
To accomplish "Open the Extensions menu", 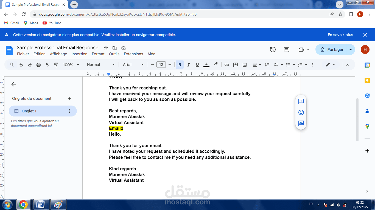I will point(133,54).
